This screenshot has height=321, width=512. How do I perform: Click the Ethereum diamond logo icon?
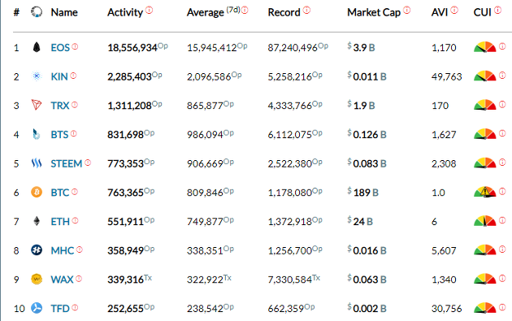(x=37, y=221)
